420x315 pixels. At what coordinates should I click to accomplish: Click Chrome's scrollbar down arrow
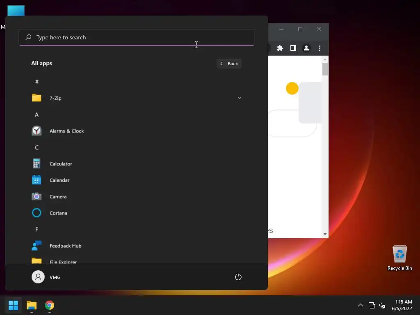point(325,234)
